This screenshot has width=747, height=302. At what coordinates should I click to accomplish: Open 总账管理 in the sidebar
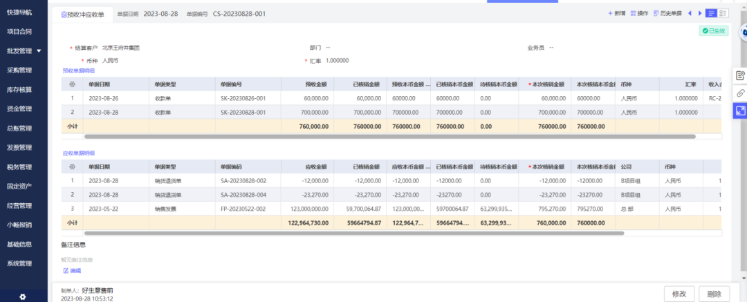pyautogui.click(x=19, y=128)
